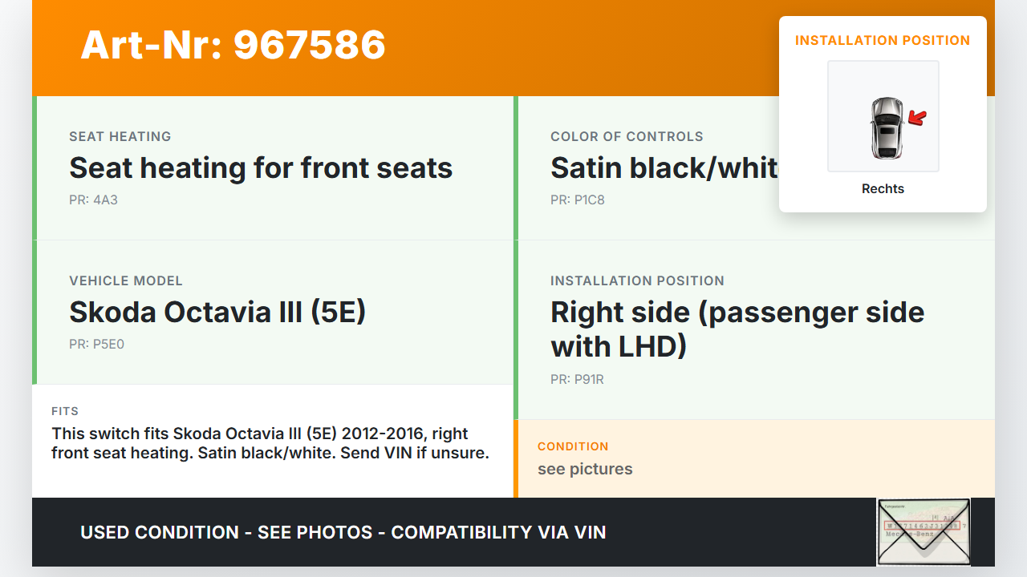Click the VEHICLE MODEL label
Viewport: 1027px width, 577px height.
tap(126, 280)
